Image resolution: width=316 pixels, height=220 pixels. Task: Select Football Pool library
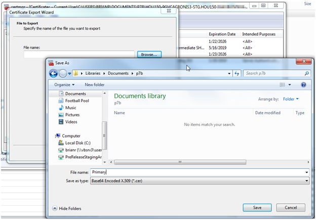point(77,101)
